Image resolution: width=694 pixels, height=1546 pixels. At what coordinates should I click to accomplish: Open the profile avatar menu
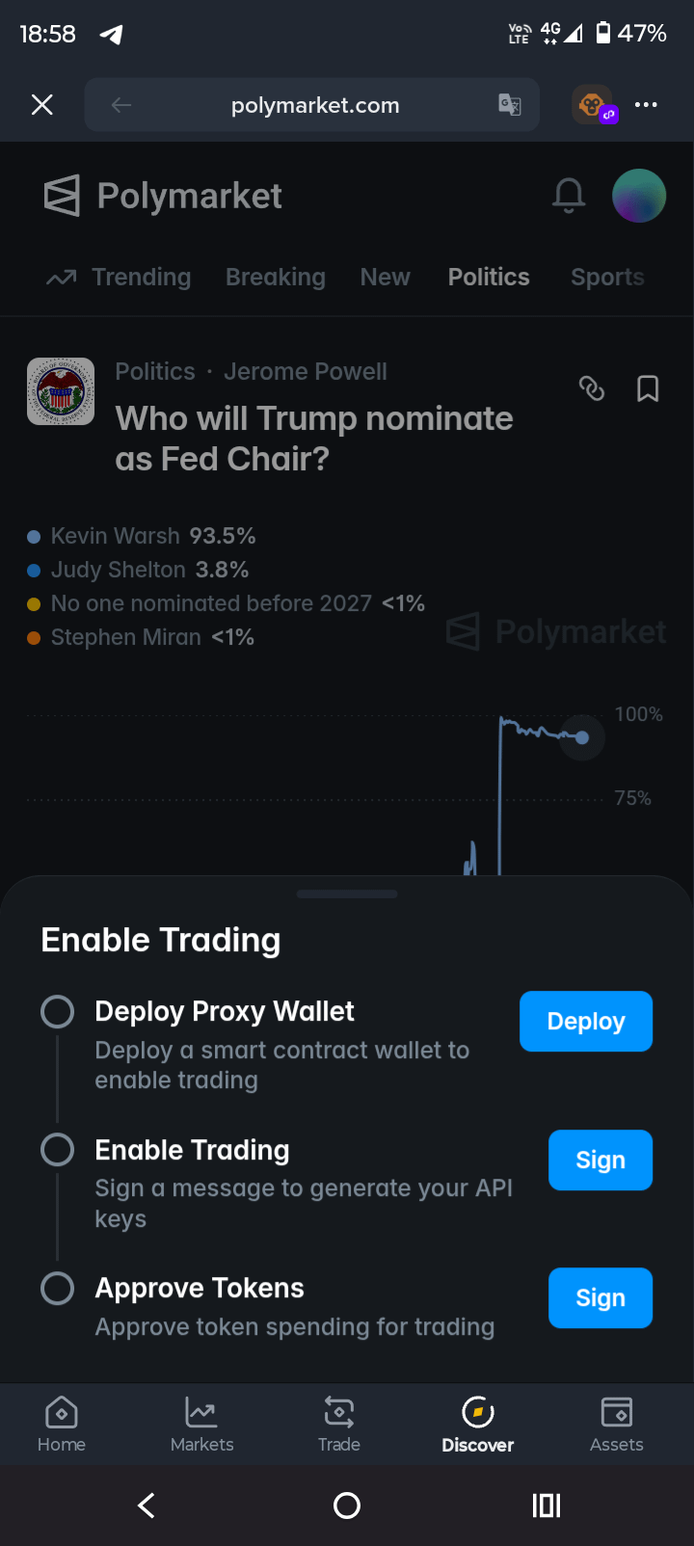pos(639,196)
